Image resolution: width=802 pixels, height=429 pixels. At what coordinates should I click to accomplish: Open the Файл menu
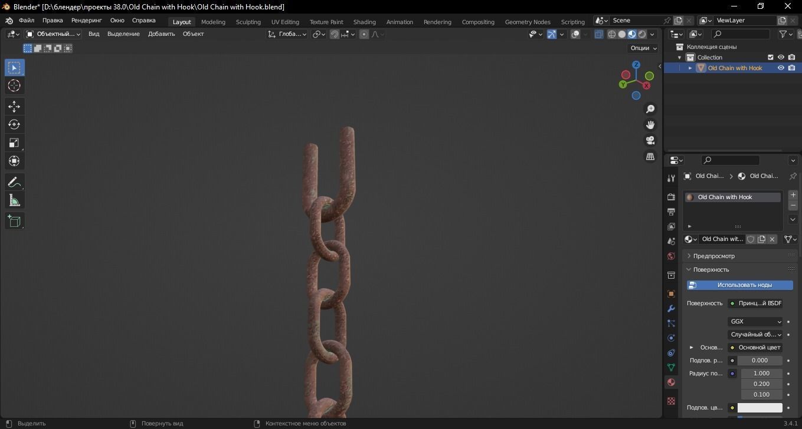click(x=27, y=21)
